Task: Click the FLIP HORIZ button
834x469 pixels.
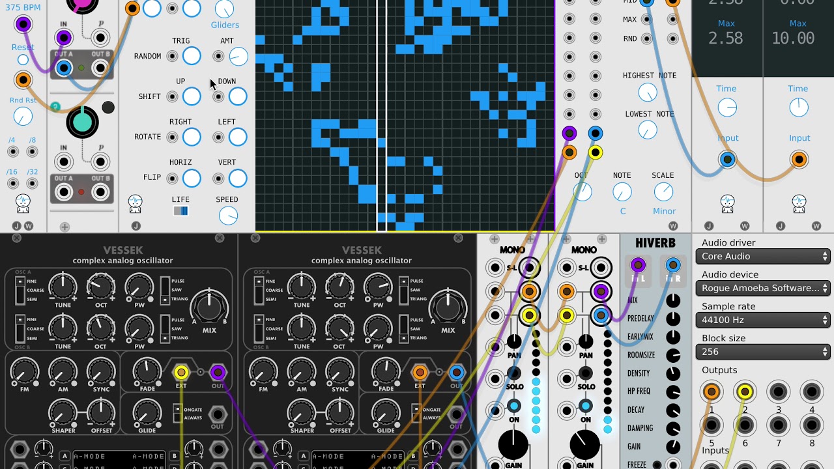Action: pyautogui.click(x=192, y=178)
